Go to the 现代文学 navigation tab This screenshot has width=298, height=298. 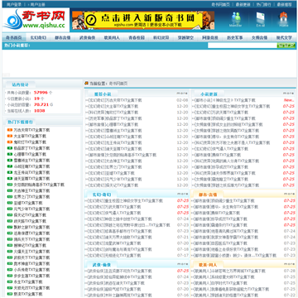pos(284,38)
